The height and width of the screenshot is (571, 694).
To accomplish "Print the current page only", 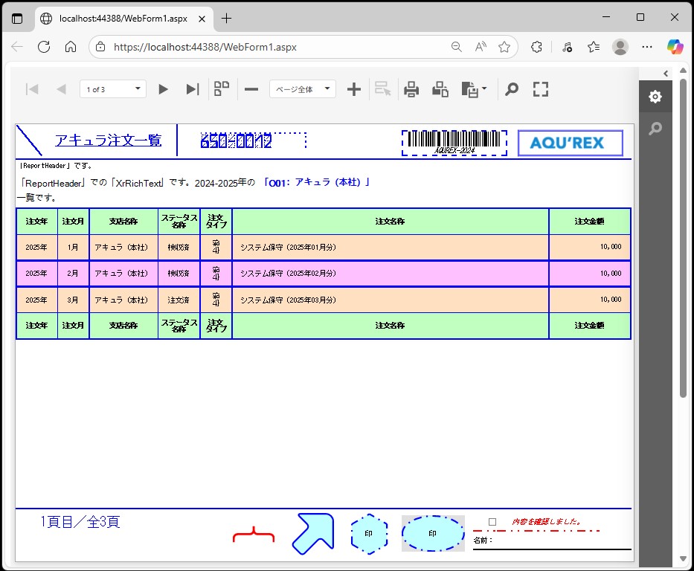I will click(440, 89).
